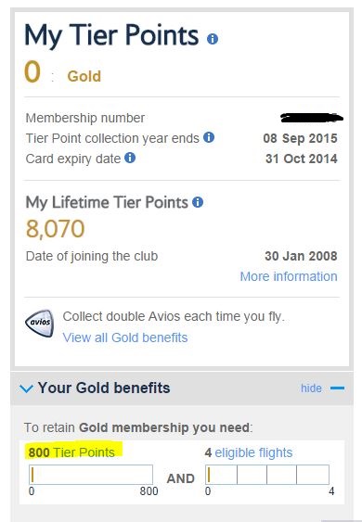Open View all Gold benefits link

point(125,337)
